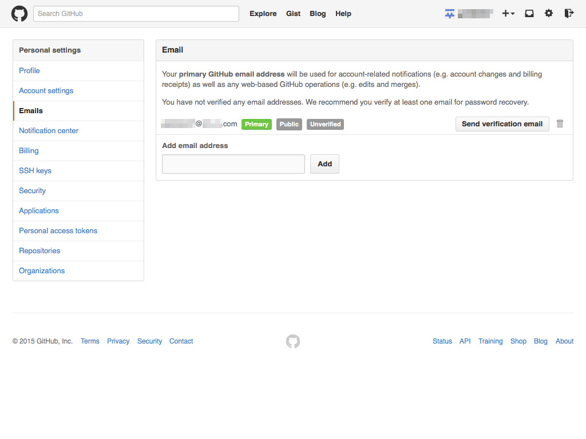
Task: Open the SSH keys settings page
Action: pos(35,170)
